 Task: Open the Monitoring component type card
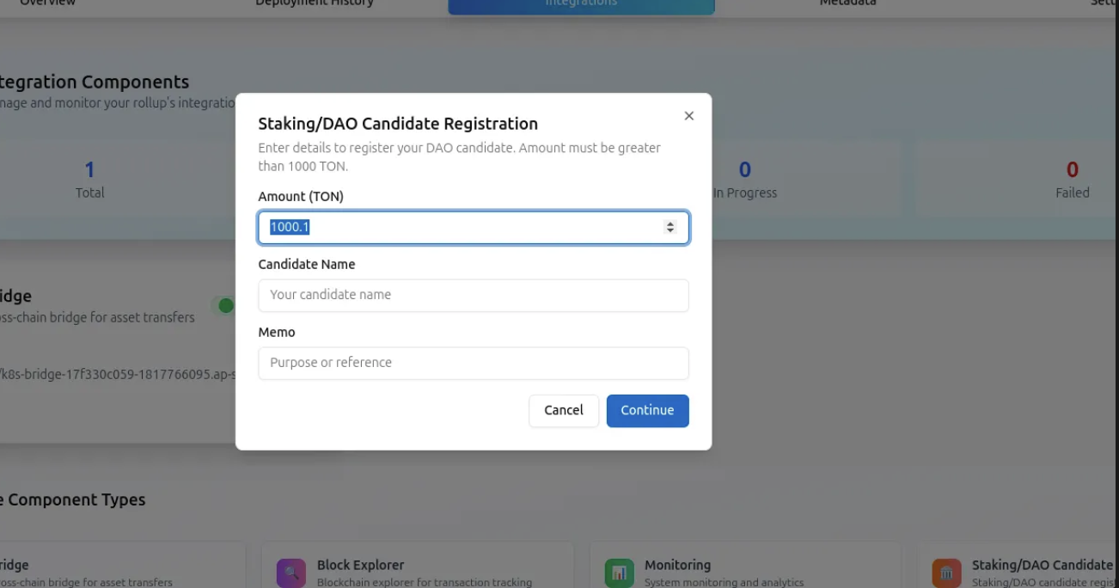[x=744, y=567]
